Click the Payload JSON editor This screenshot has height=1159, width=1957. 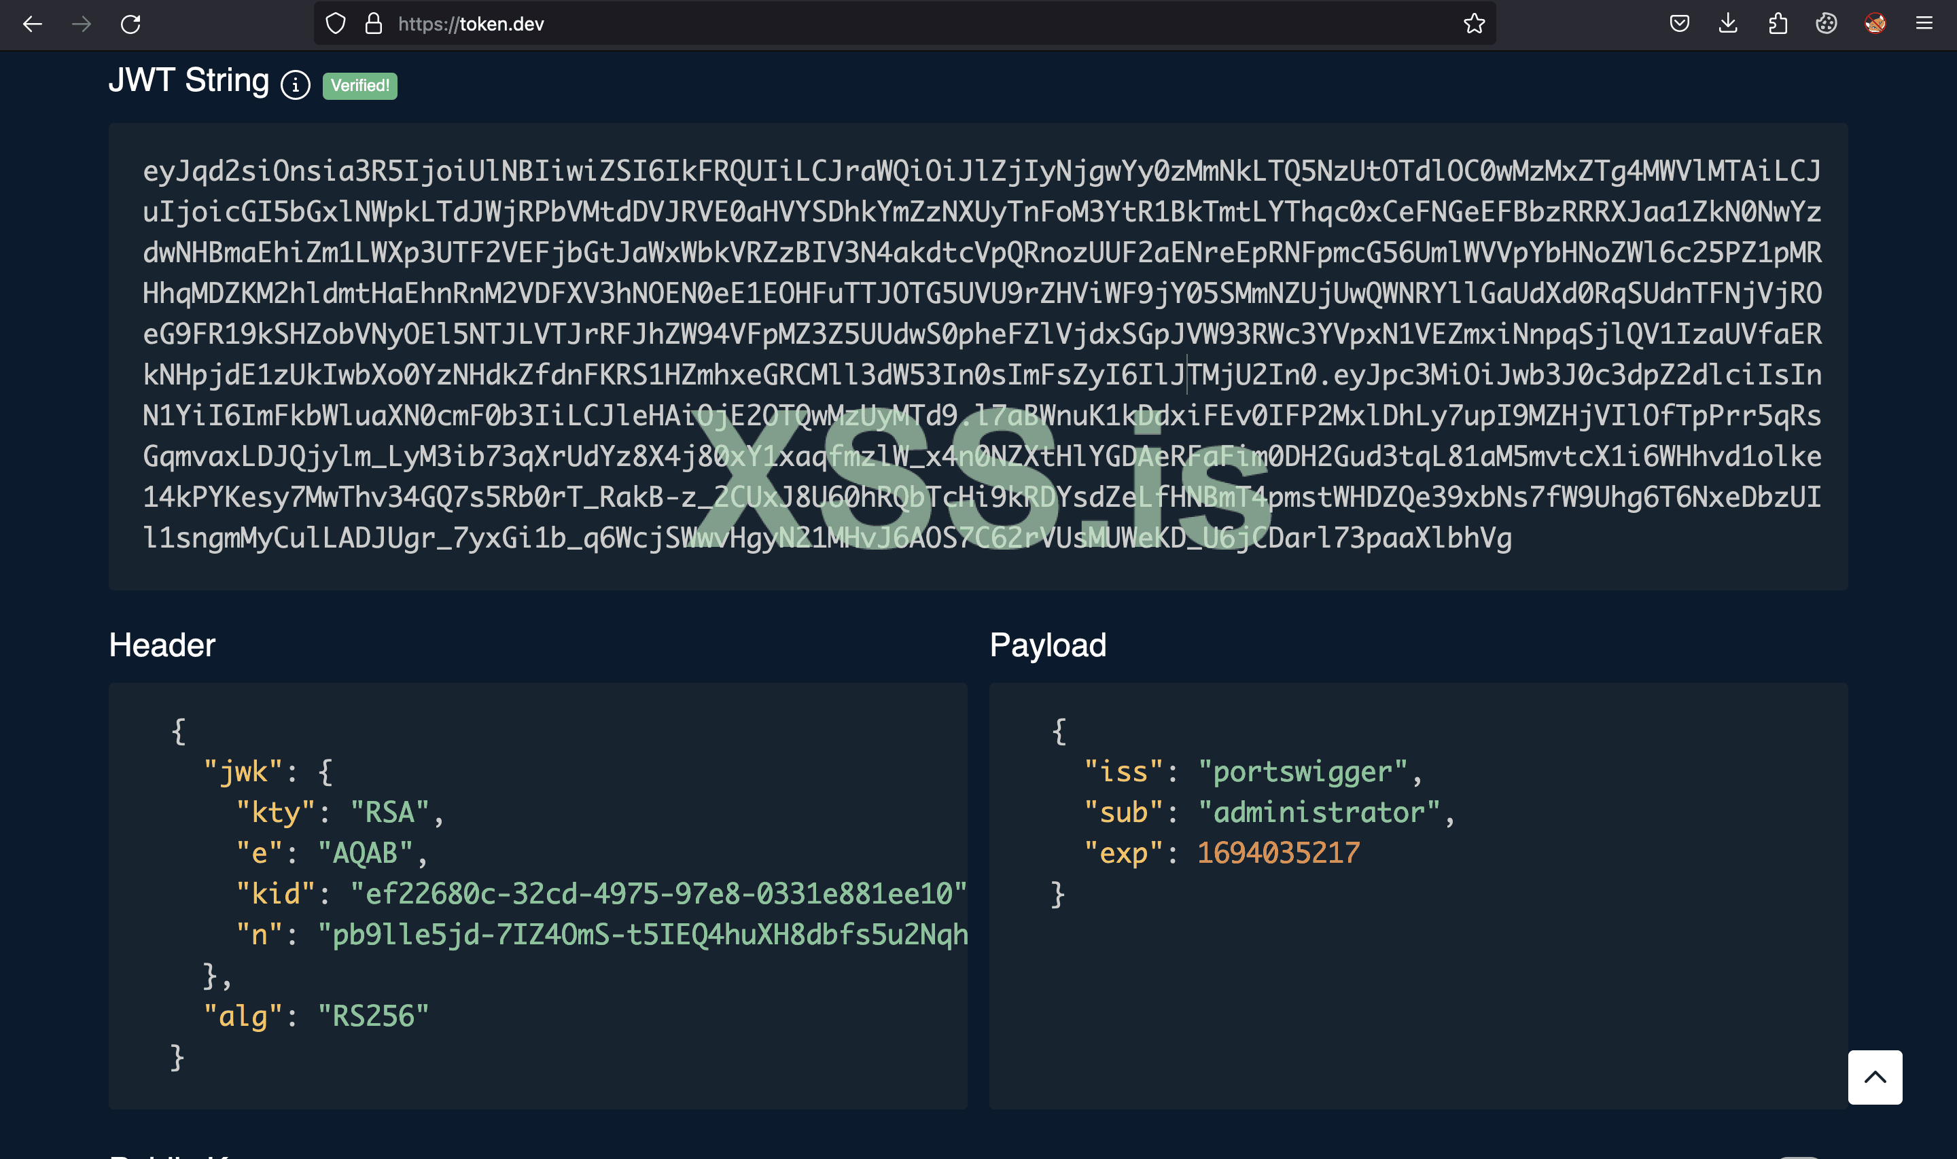click(1417, 976)
